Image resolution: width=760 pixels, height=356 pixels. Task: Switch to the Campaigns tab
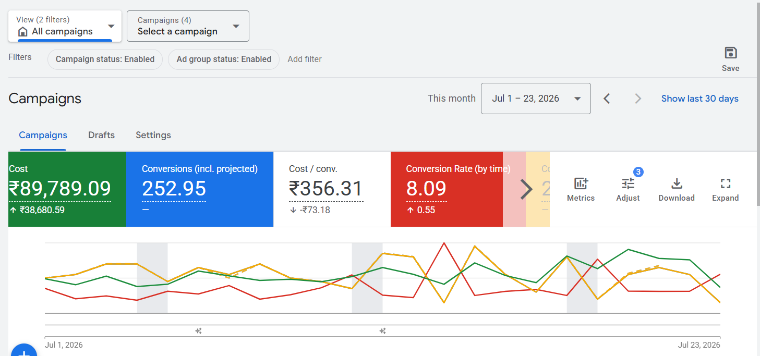pos(43,135)
